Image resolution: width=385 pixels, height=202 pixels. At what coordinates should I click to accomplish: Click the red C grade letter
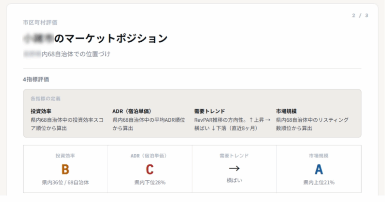[x=150, y=169]
